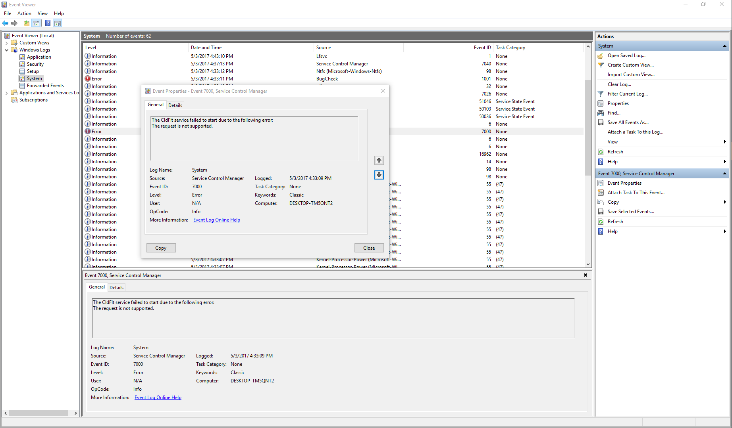Click Open Saved Log action
The height and width of the screenshot is (428, 732).
(626, 55)
